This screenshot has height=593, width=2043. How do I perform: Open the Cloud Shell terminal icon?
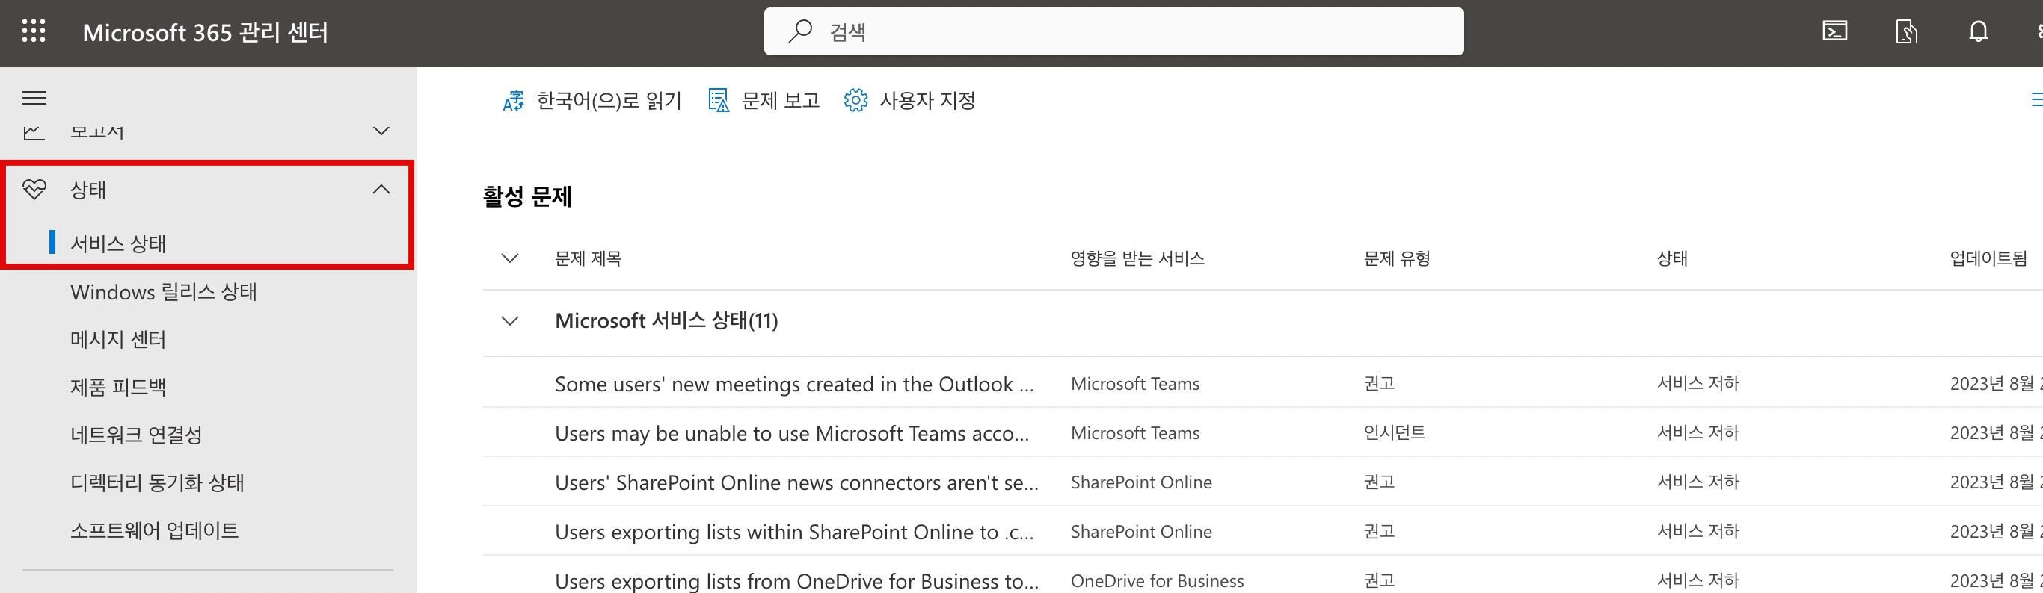(1834, 31)
